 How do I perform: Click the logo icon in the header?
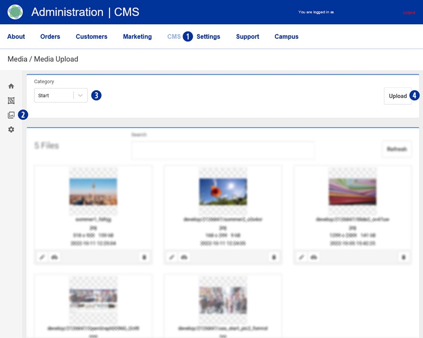pos(15,12)
